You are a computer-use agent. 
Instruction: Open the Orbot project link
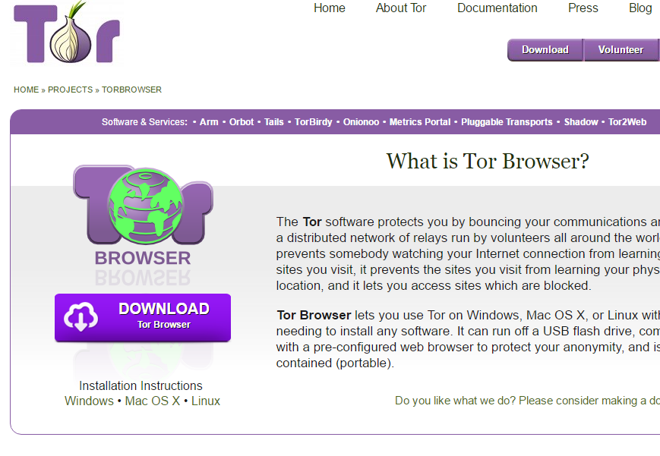242,122
